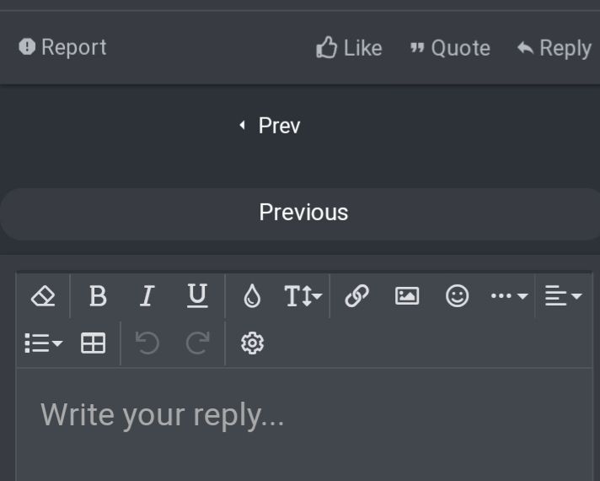Open the smilies emoji picker
The height and width of the screenshot is (481, 600).
pyautogui.click(x=457, y=296)
